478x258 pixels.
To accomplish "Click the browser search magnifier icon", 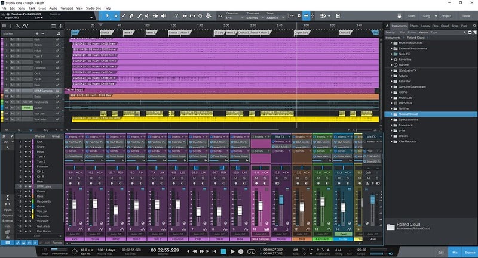I will point(474,26).
